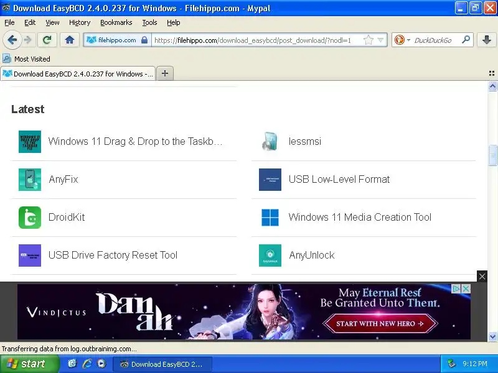Click the filehippo.com site identity badge

coord(117,40)
